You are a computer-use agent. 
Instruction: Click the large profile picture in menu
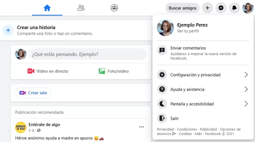pyautogui.click(x=165, y=28)
